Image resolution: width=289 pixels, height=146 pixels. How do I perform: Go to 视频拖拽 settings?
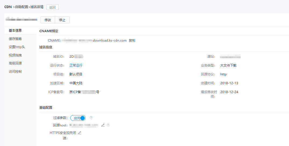click(15, 55)
